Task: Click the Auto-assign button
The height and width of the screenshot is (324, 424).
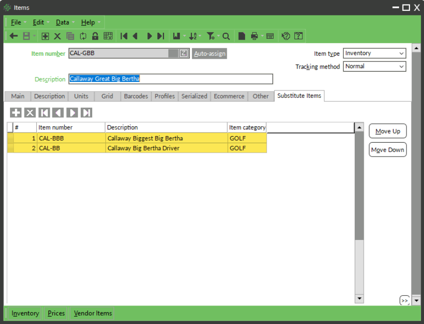Action: 209,53
